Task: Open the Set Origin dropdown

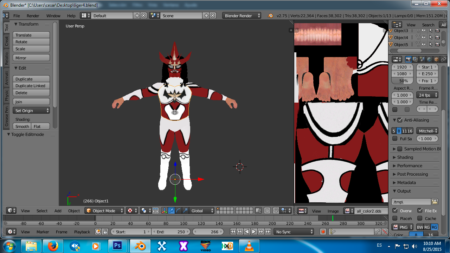Action: click(x=31, y=110)
